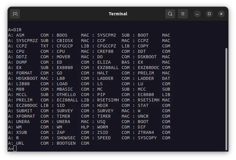Select the FORMAT filename

[24, 73]
